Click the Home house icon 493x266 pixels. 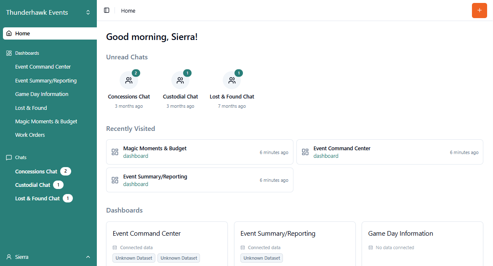pos(9,34)
